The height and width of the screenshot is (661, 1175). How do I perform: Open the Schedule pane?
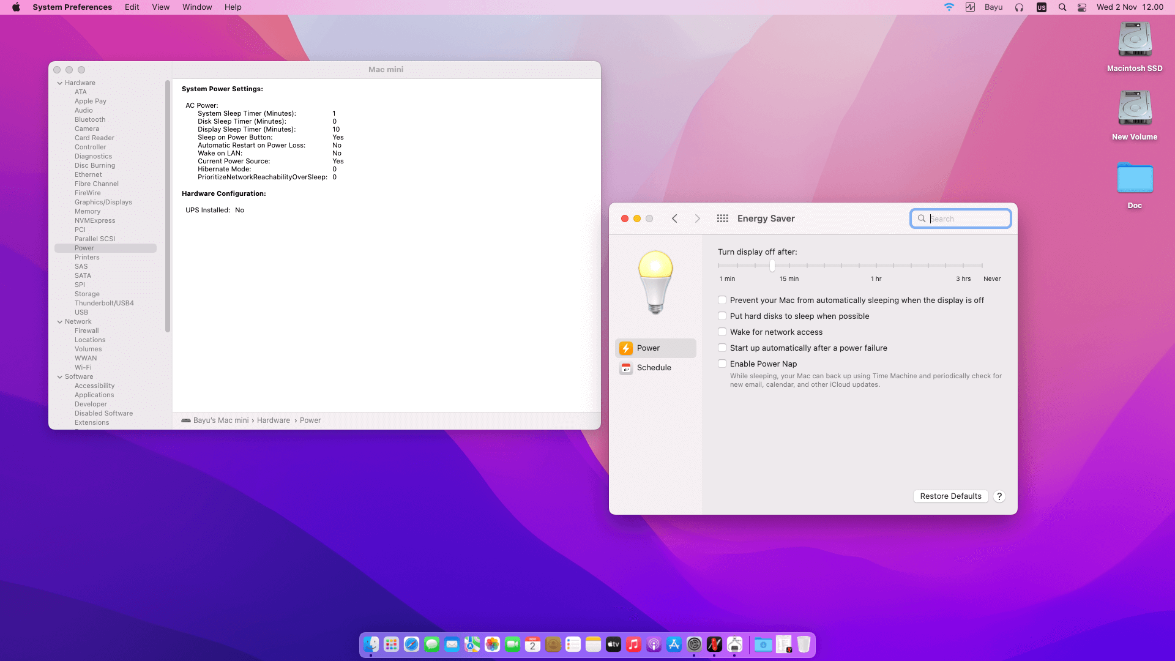pyautogui.click(x=654, y=368)
